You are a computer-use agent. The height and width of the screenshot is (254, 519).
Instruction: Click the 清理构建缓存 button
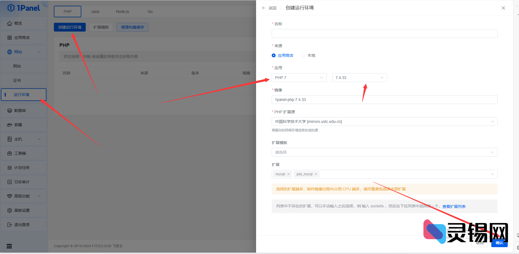coord(132,27)
